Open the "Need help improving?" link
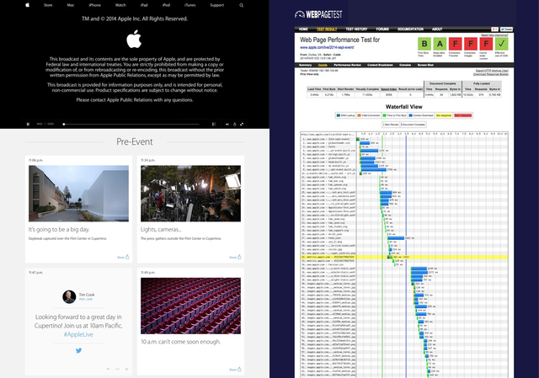The width and height of the screenshot is (539, 378). [x=494, y=35]
